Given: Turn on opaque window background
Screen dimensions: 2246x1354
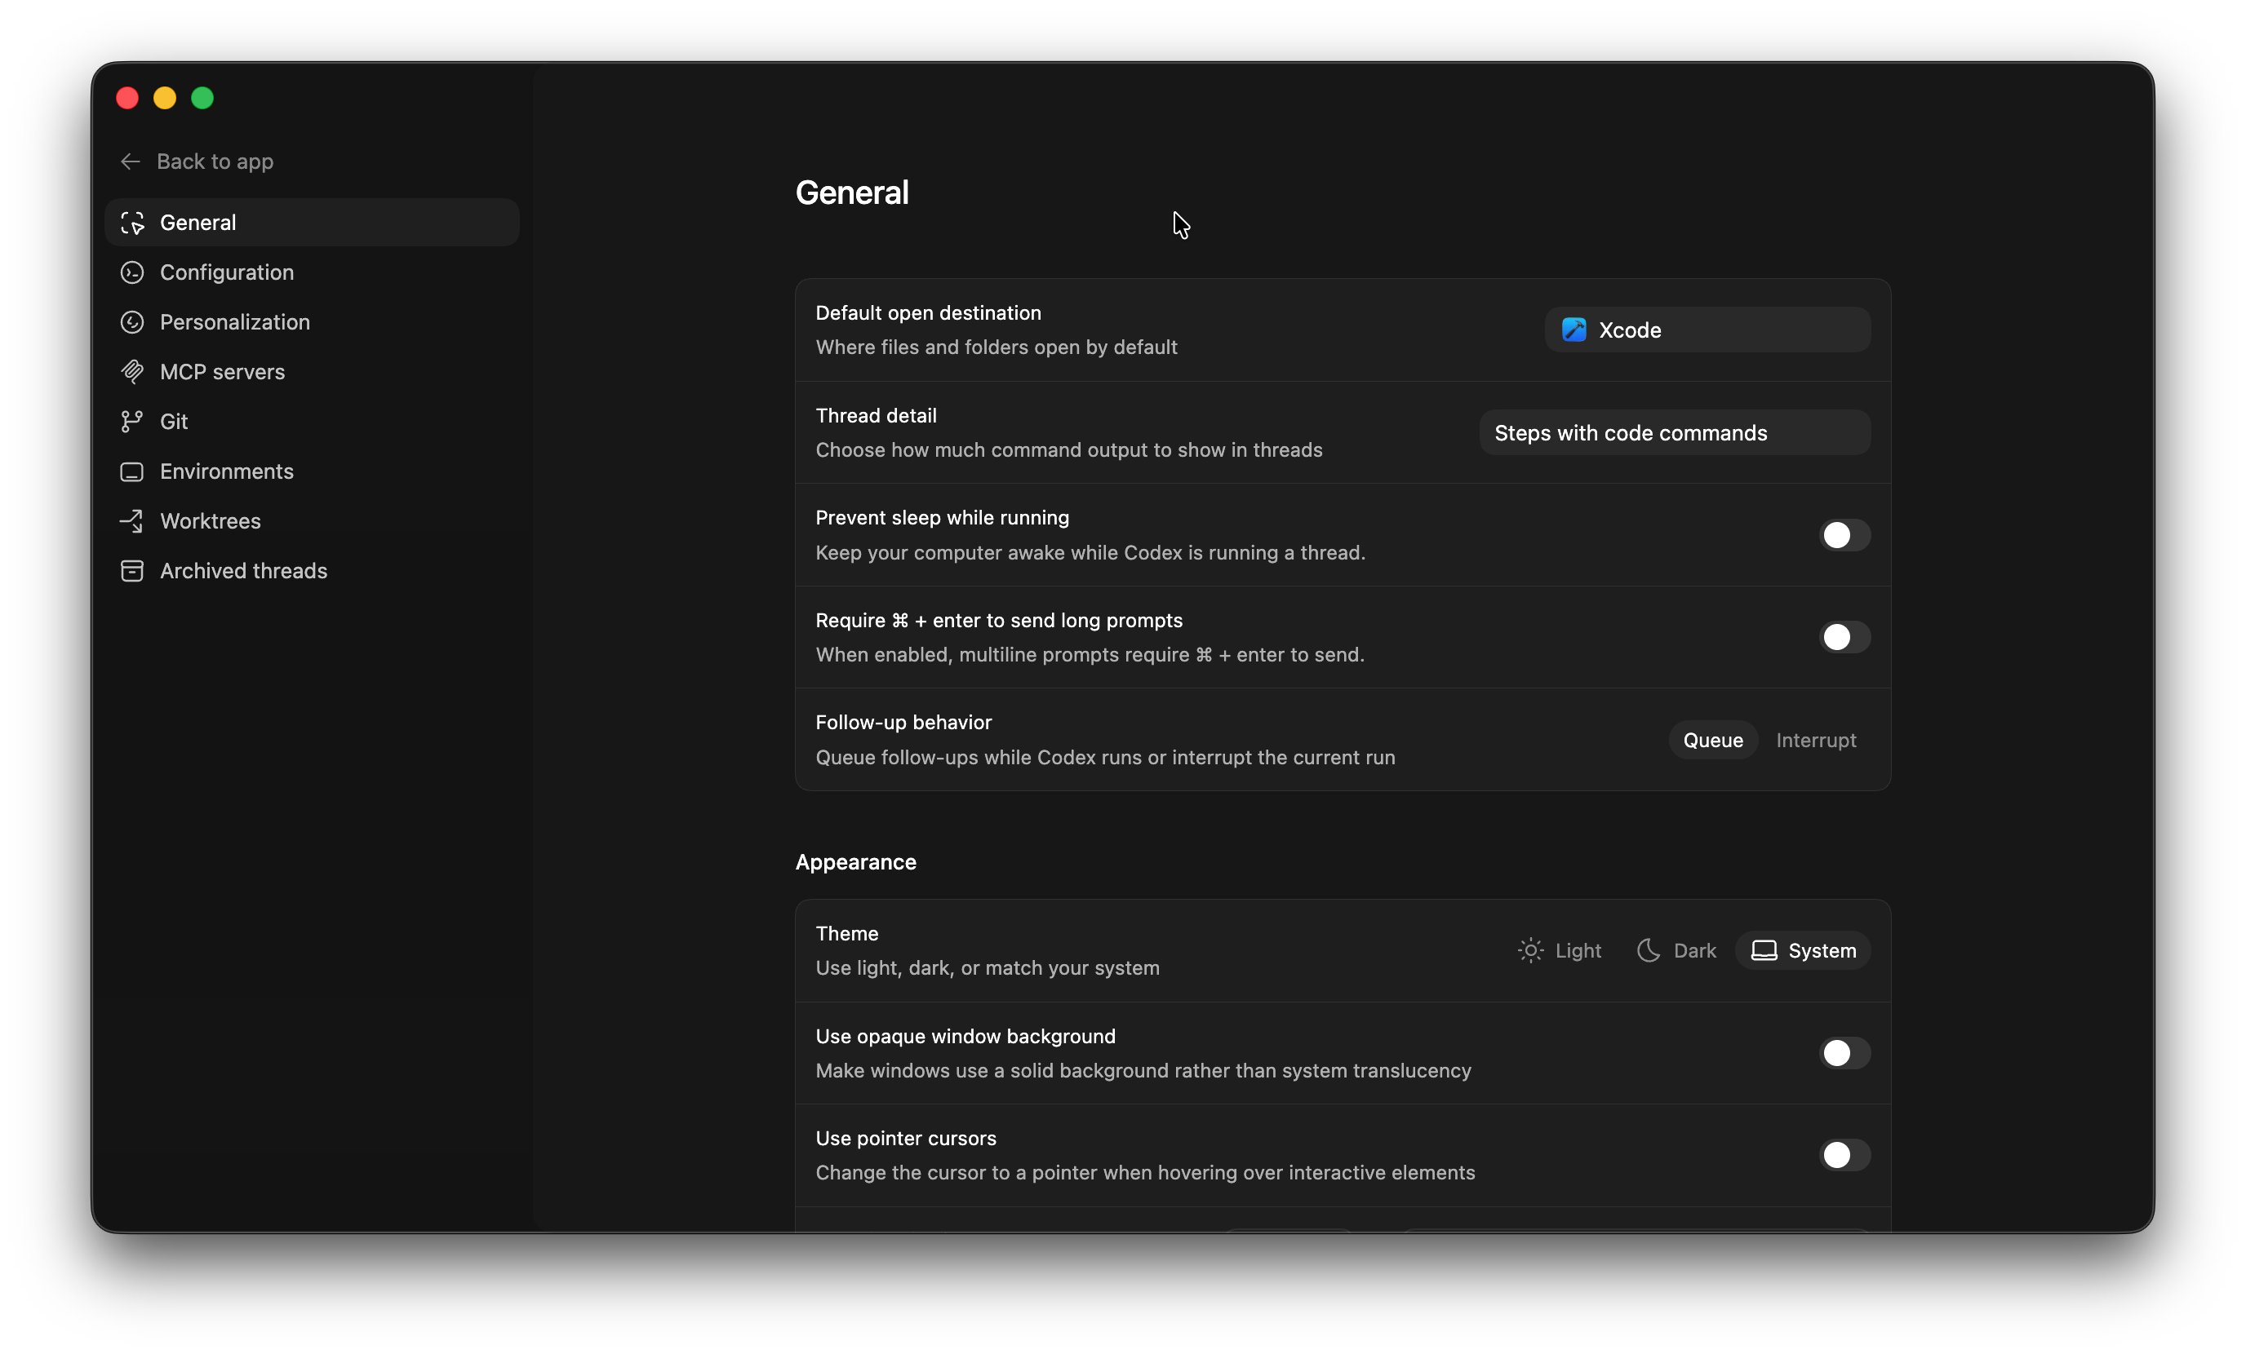Looking at the screenshot, I should (x=1844, y=1053).
